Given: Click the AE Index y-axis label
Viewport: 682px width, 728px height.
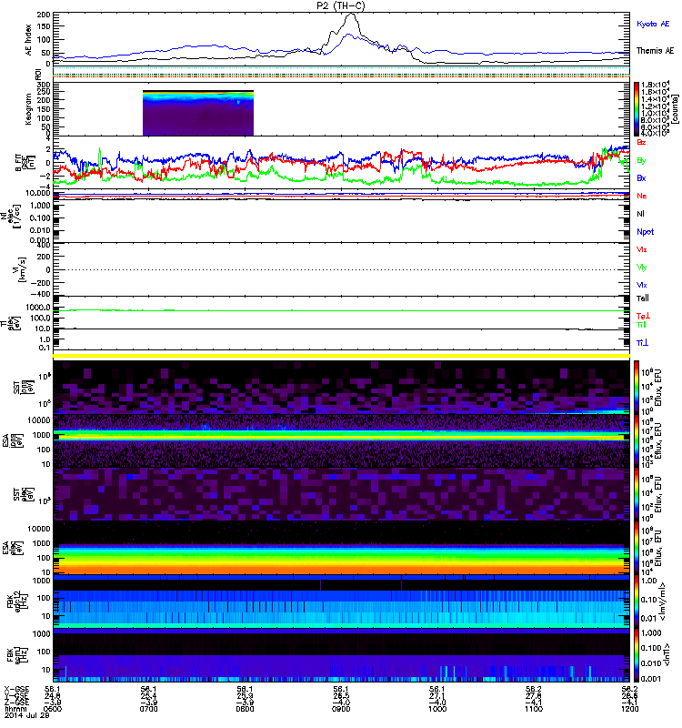Looking at the screenshot, I should click(x=29, y=39).
